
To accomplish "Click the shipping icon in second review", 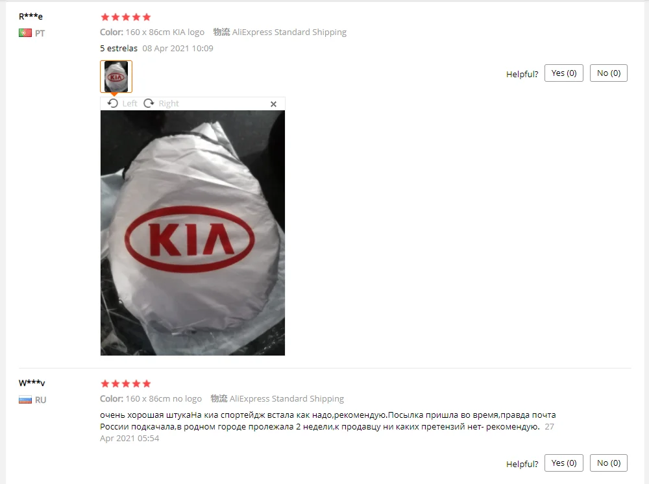I will (x=219, y=398).
